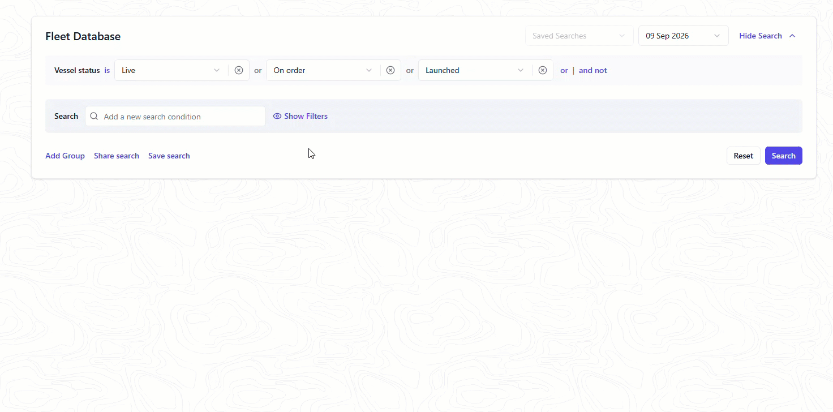Click Share search link
The height and width of the screenshot is (412, 833).
(x=117, y=156)
